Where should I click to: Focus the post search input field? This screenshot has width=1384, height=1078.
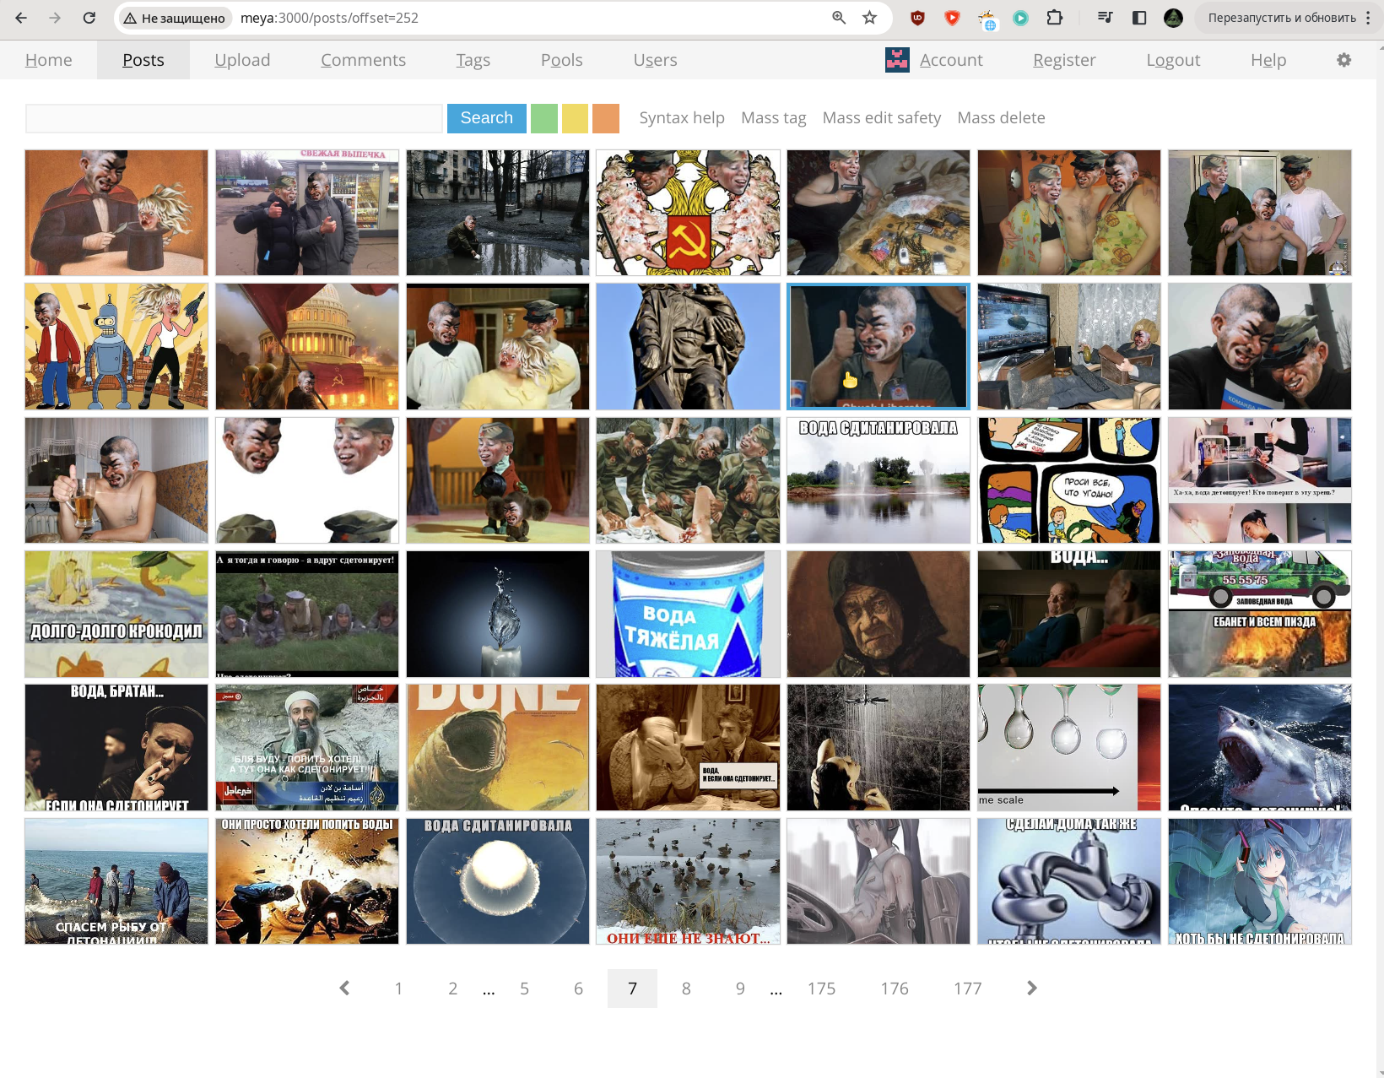(234, 118)
